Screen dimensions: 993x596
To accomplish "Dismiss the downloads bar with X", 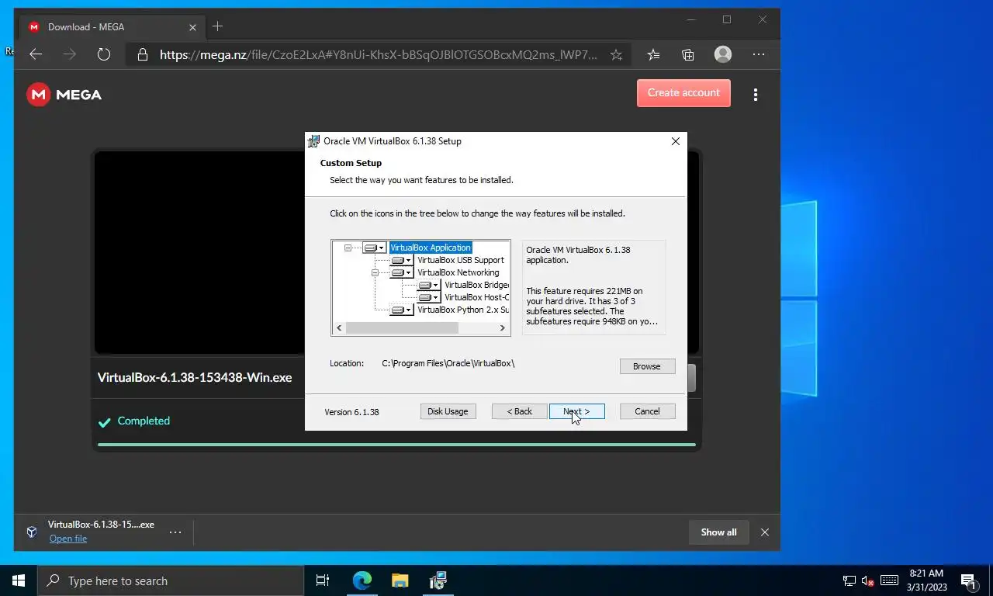I will pos(765,532).
